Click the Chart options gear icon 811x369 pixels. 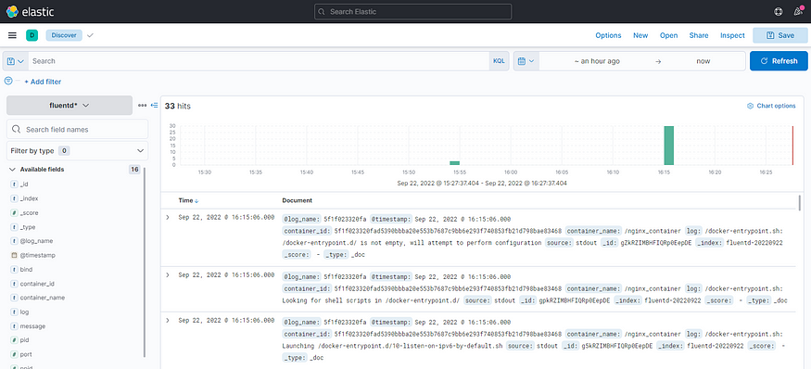[x=750, y=106]
